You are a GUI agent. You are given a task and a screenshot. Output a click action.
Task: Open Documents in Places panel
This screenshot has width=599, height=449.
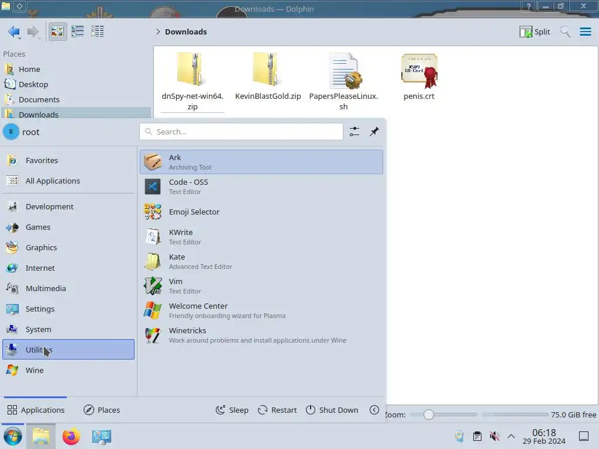pyautogui.click(x=75, y=99)
